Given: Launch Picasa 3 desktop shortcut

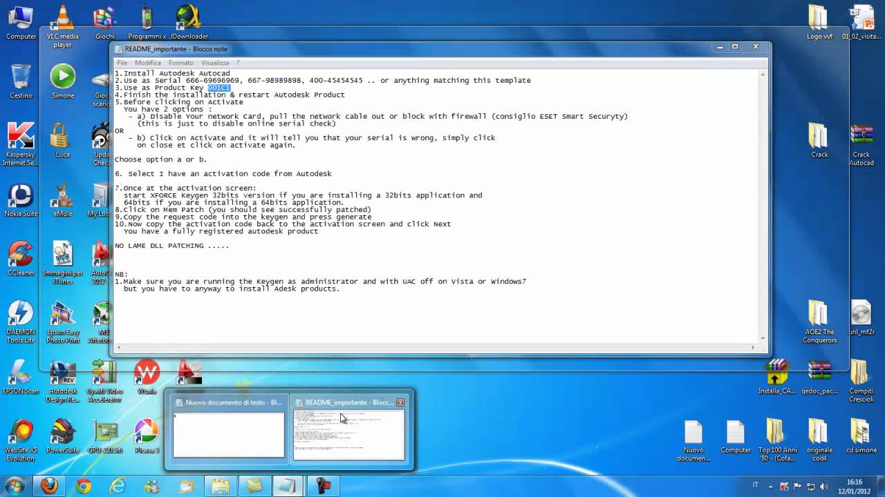Looking at the screenshot, I should tap(147, 437).
